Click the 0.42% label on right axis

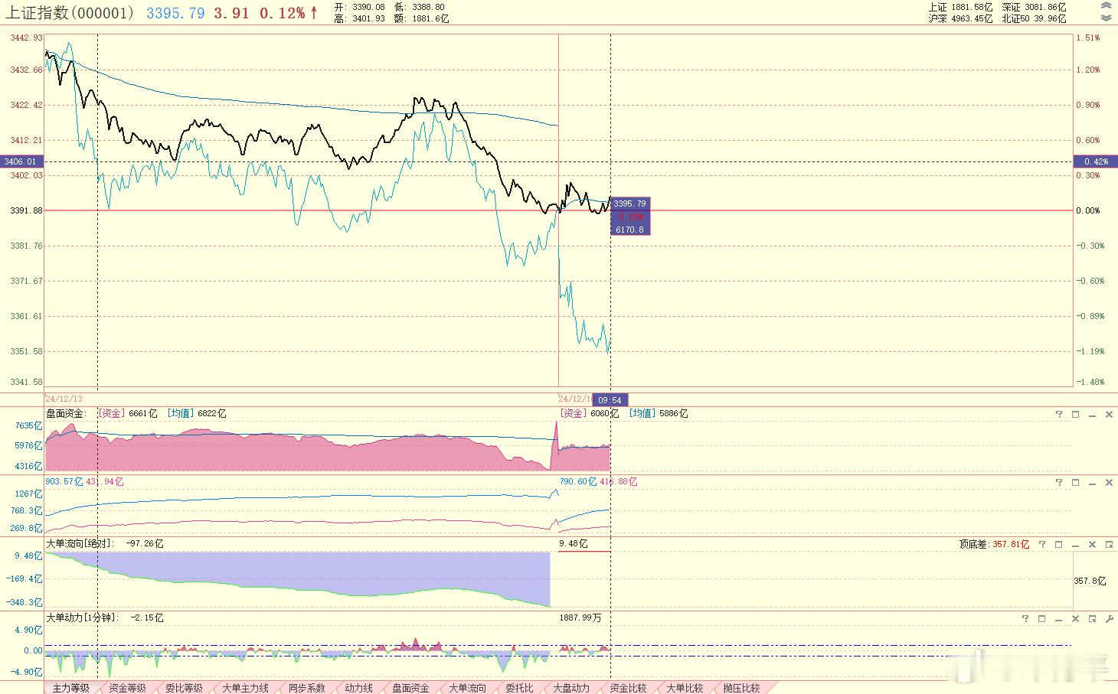click(x=1096, y=161)
